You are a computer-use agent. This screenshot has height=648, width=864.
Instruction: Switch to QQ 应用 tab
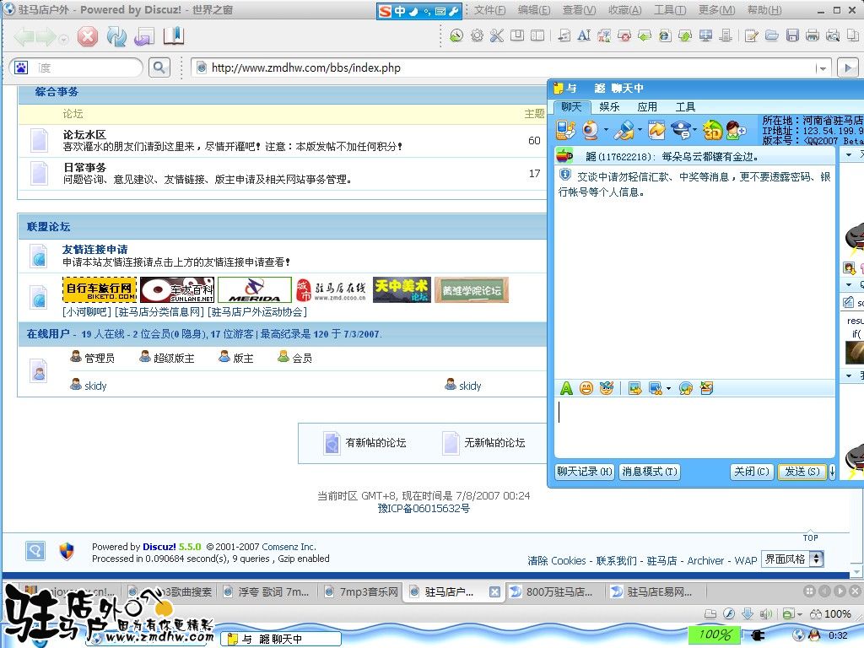point(647,107)
